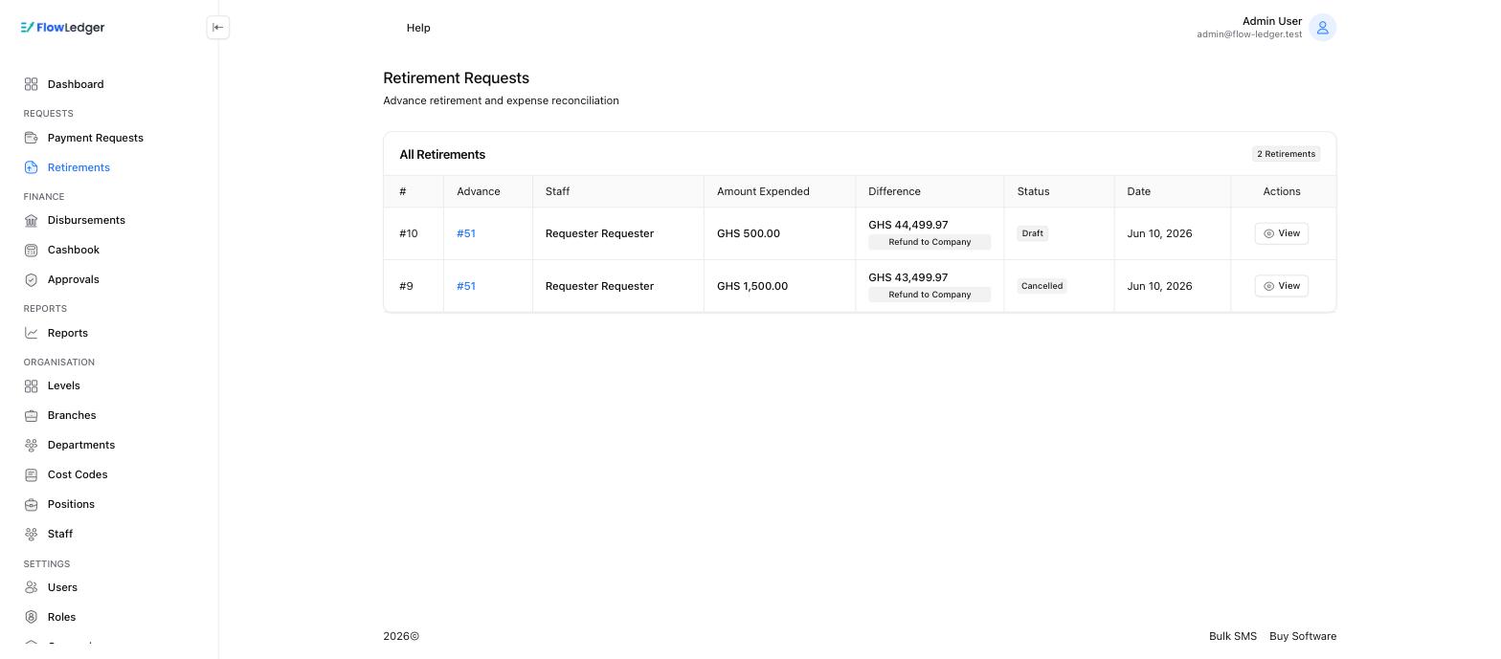Open Roles settings
The width and height of the screenshot is (1501, 659).
pyautogui.click(x=61, y=617)
